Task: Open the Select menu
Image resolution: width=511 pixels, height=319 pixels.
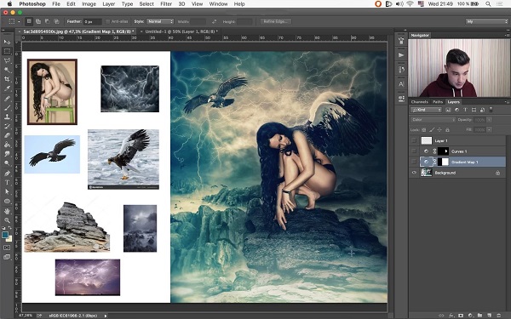Action: pos(146,4)
